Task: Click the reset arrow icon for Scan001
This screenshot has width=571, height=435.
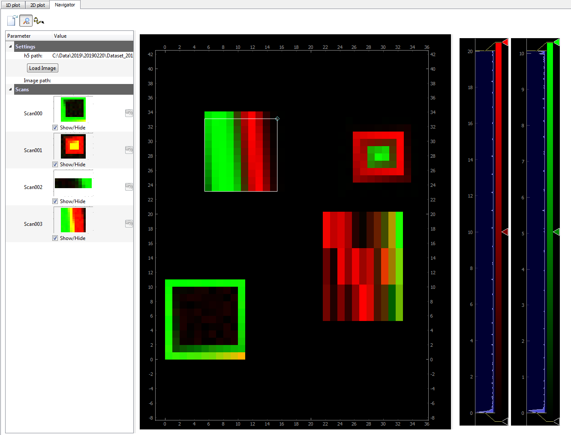Action: 129,150
